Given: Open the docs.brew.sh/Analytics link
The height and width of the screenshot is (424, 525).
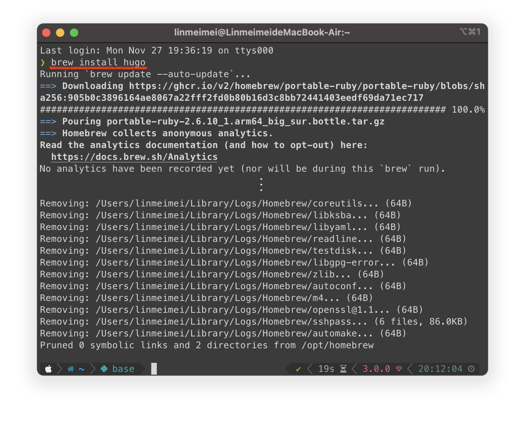Looking at the screenshot, I should pyautogui.click(x=134, y=157).
